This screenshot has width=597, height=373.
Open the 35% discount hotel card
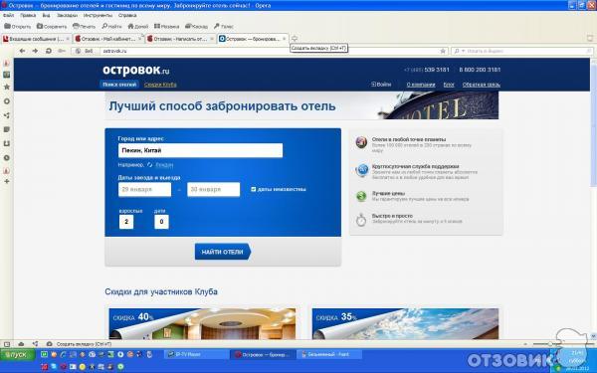(x=405, y=324)
